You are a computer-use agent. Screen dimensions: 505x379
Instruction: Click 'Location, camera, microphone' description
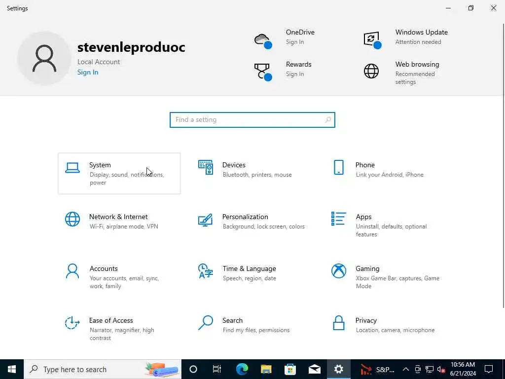tap(395, 330)
